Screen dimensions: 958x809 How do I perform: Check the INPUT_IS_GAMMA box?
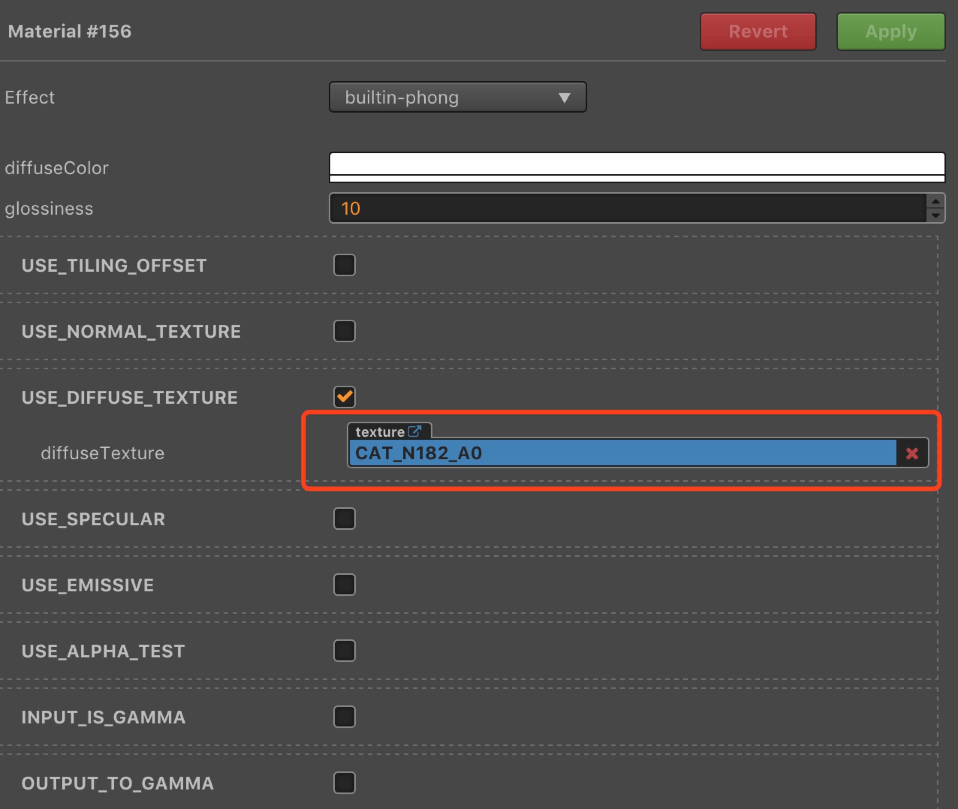(344, 717)
